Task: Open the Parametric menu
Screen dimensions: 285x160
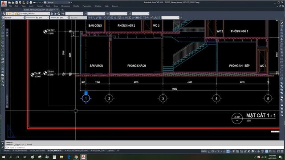Action: 87,6
